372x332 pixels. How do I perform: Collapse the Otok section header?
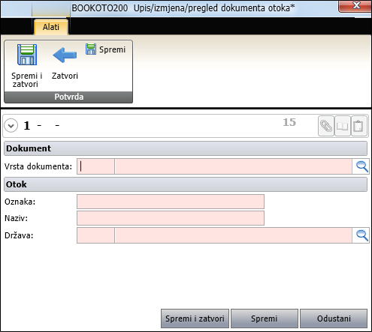tap(186, 184)
